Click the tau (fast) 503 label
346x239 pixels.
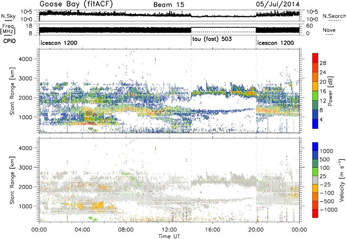pyautogui.click(x=212, y=39)
